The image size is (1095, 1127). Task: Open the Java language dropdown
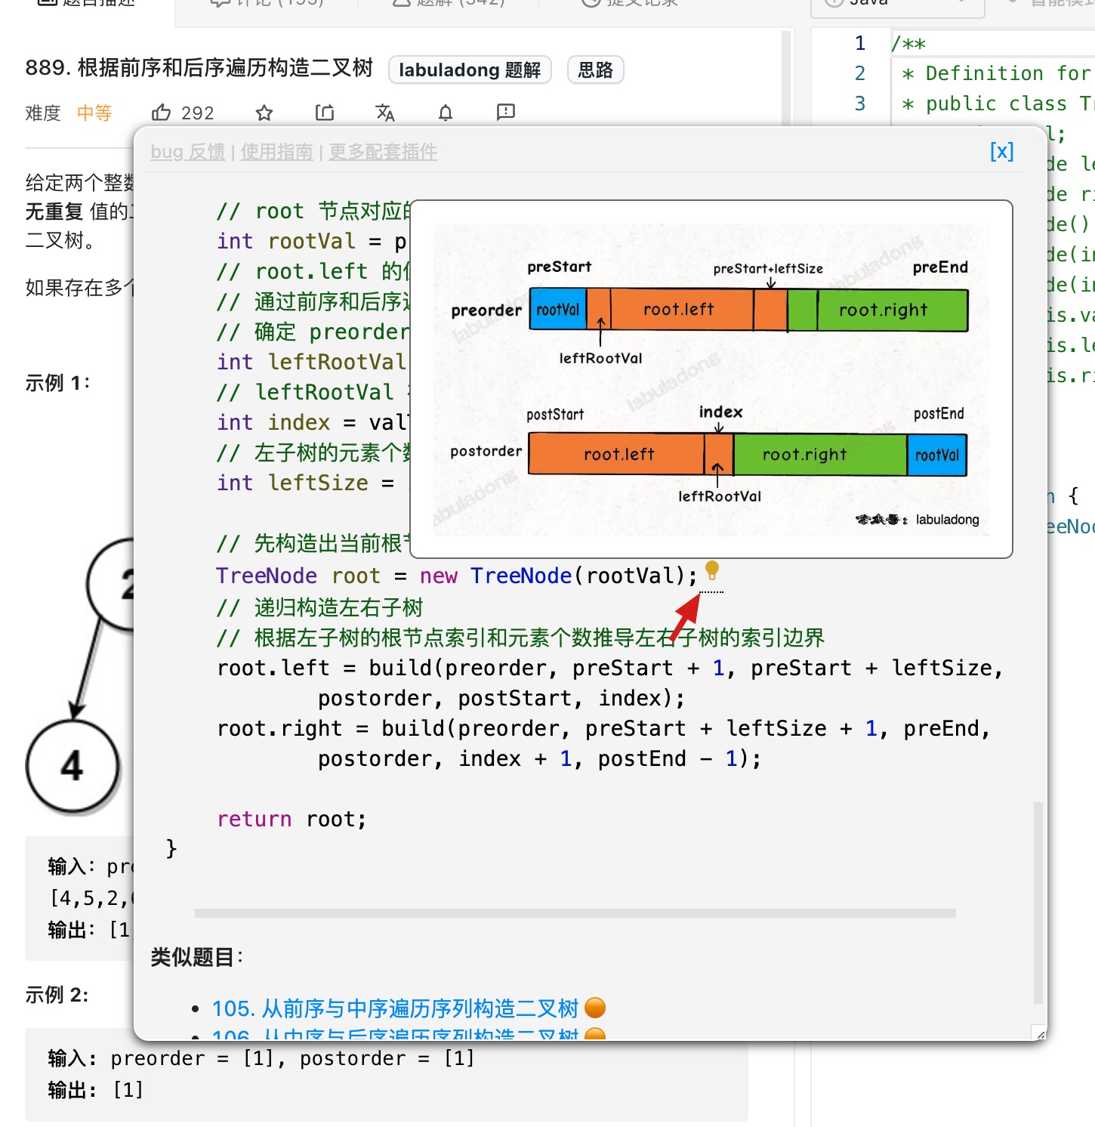pyautogui.click(x=898, y=4)
